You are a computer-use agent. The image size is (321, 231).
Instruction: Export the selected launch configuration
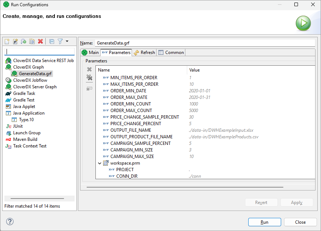[x=23, y=41]
